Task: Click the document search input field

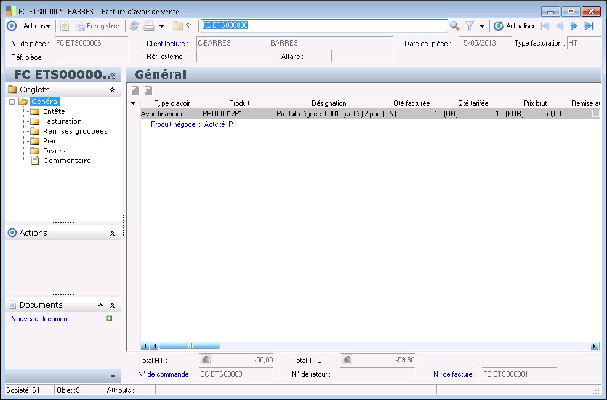Action: coord(323,25)
